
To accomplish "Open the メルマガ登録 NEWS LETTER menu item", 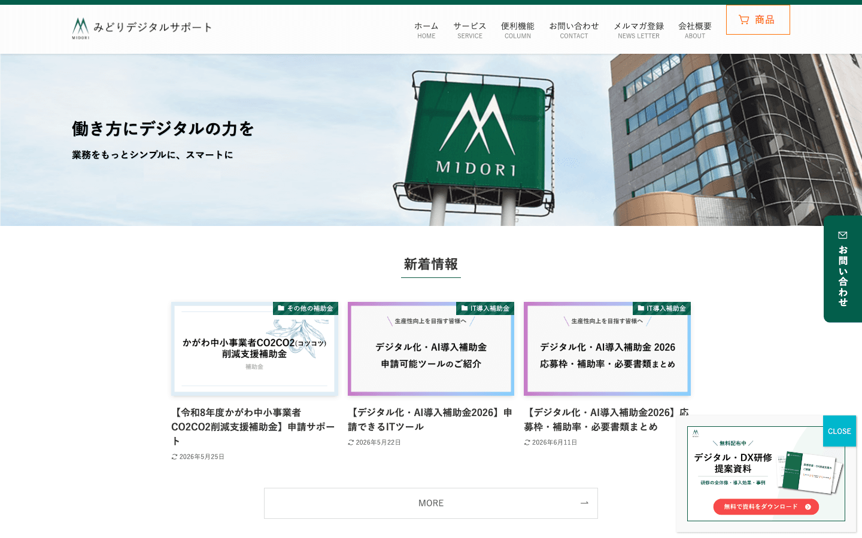I will click(x=639, y=30).
